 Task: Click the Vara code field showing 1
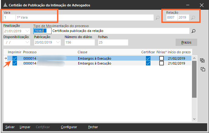9,18
